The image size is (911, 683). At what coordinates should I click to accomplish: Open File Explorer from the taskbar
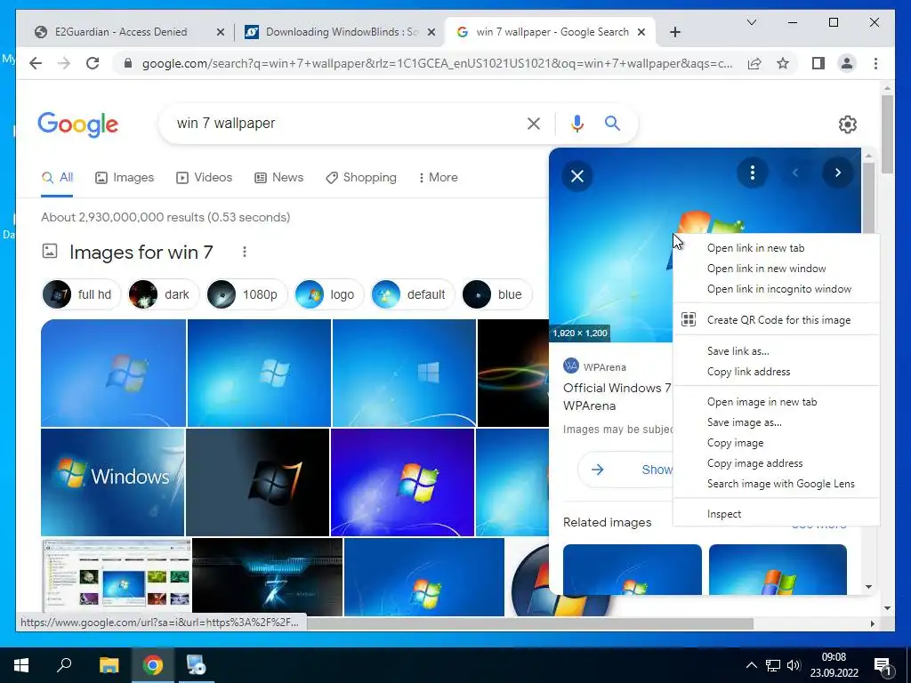109,665
